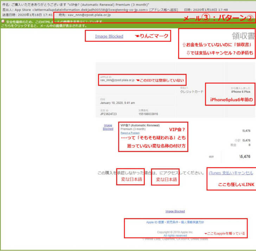
Task: Click the date January 18, 2020, 9:41 am
Action: click(x=117, y=103)
